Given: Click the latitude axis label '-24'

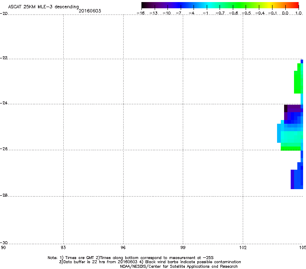Looking at the screenshot, I should click(x=4, y=103).
